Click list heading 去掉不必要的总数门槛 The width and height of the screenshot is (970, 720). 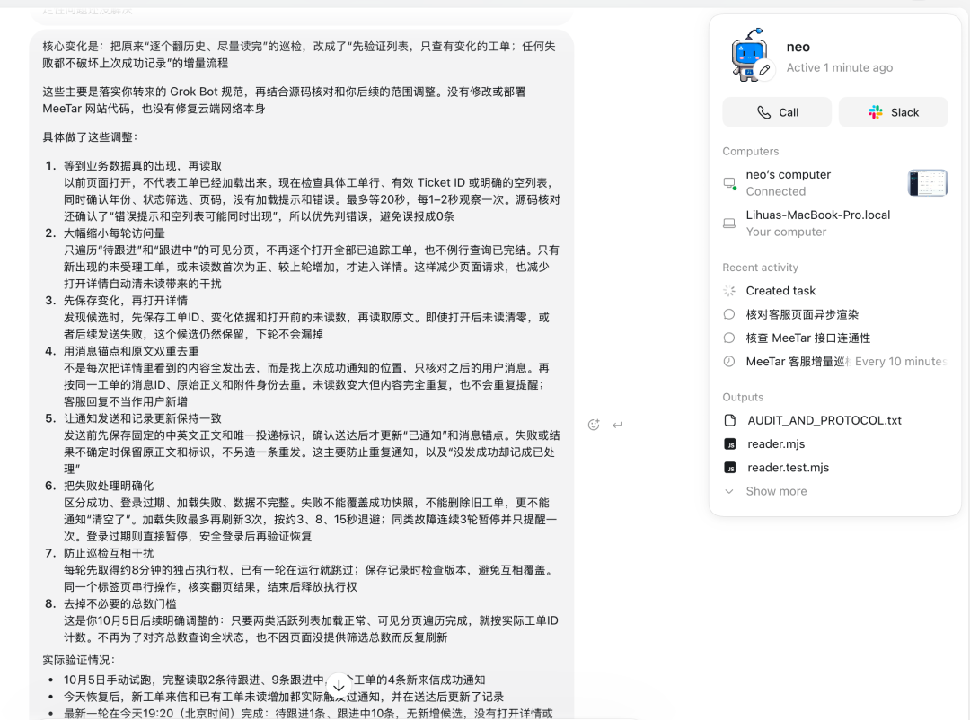pyautogui.click(x=120, y=603)
